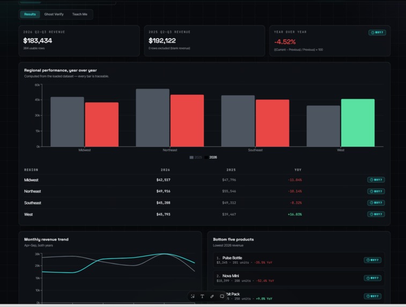Click the $192,122 revenue figure
The image size is (406, 307).
[x=162, y=41]
